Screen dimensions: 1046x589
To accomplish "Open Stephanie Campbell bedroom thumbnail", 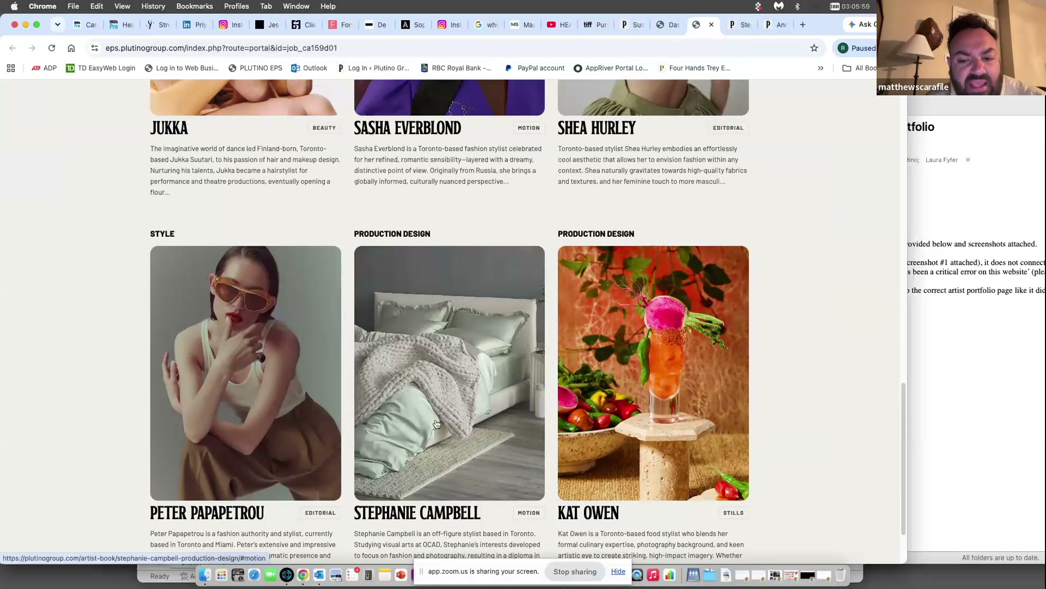I will (449, 373).
